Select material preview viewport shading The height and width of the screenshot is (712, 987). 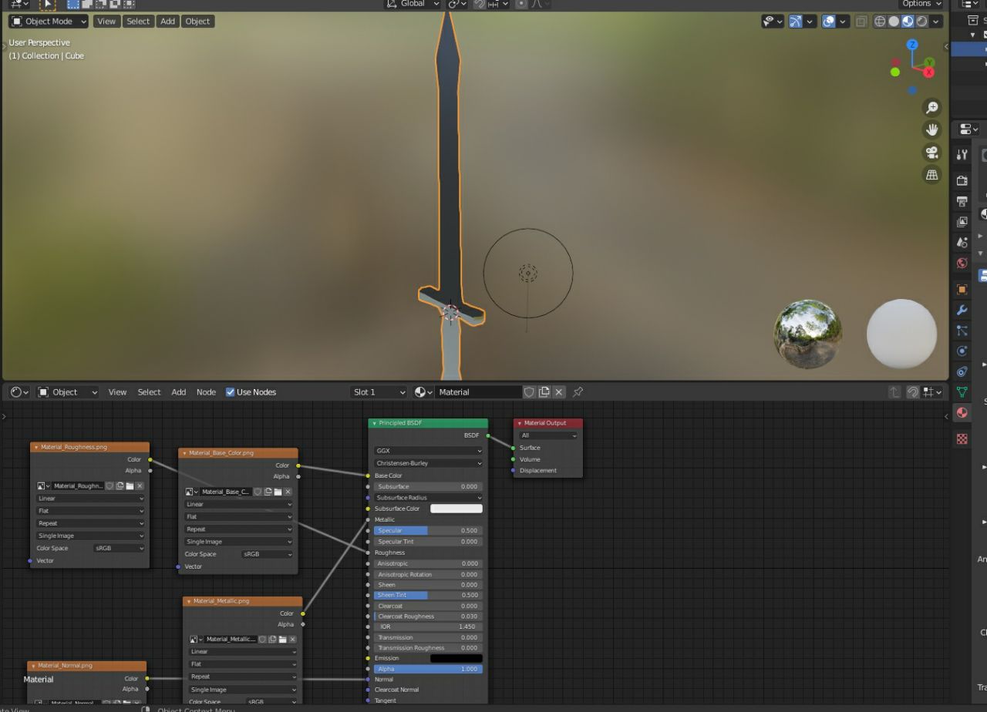908,22
